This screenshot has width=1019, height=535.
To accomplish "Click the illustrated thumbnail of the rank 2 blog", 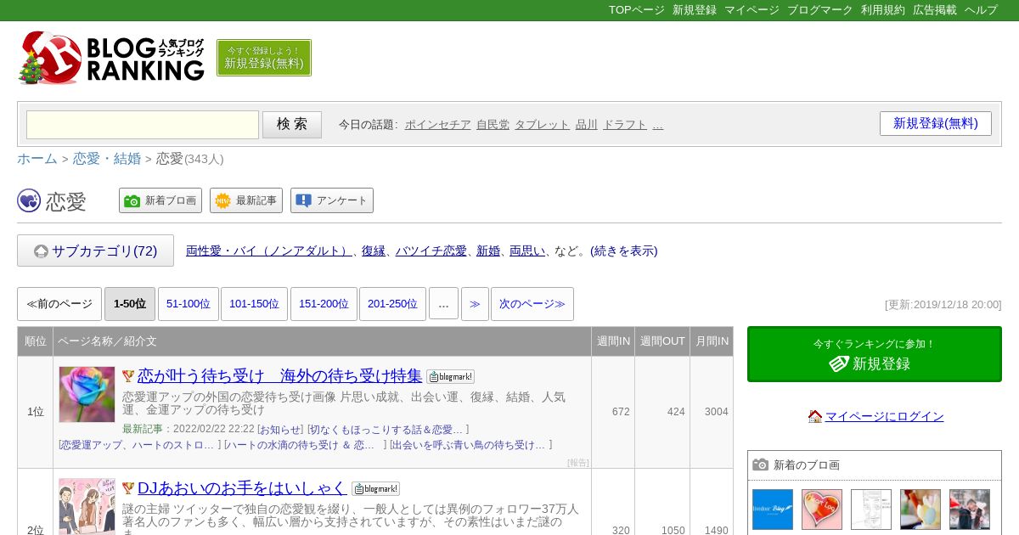I will 87,507.
